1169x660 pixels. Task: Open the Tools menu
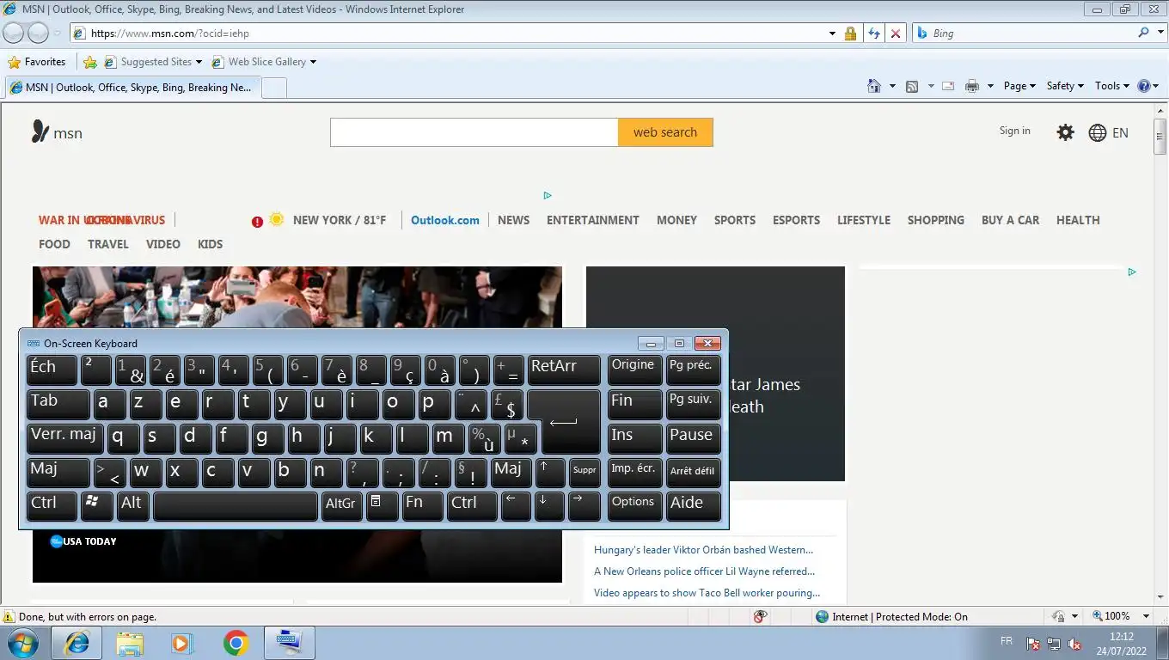[1112, 86]
